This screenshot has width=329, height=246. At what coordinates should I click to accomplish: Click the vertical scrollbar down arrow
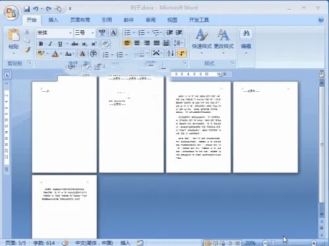point(322,214)
